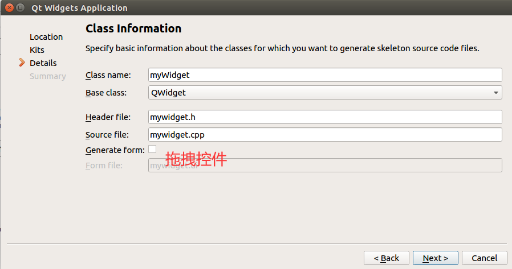Open the Base class QWidget combo box
The width and height of the screenshot is (512, 269).
[x=325, y=93]
